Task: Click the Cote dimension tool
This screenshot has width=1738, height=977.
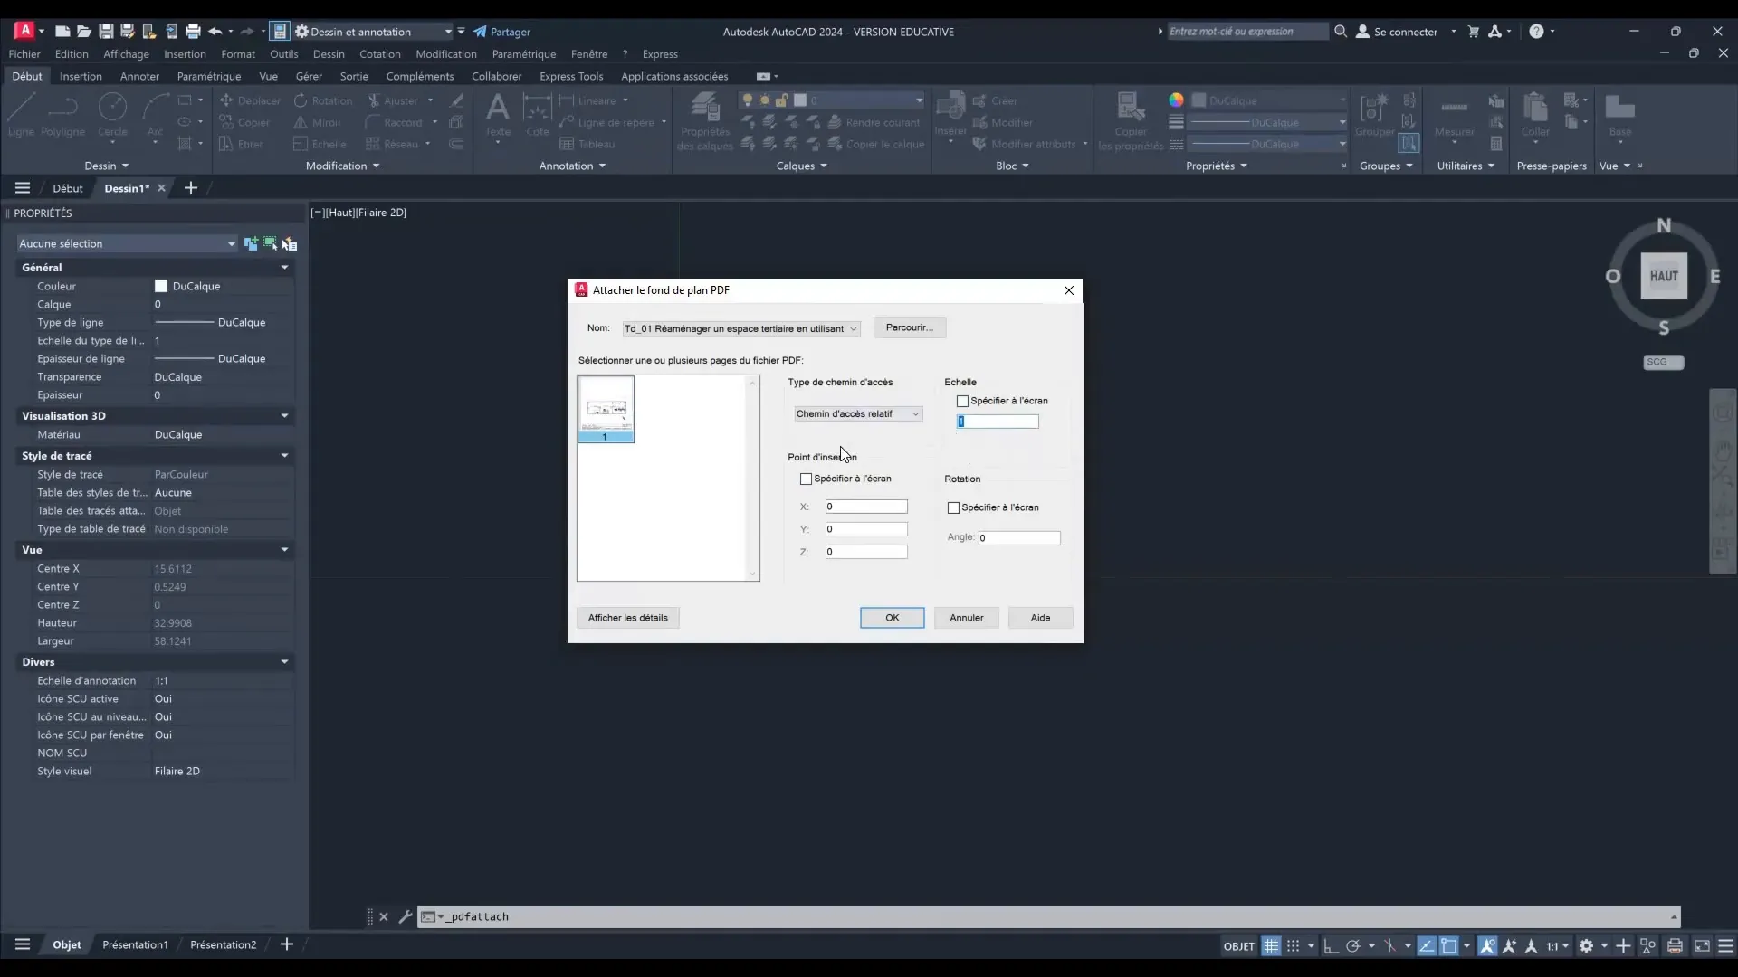Action: [x=537, y=115]
